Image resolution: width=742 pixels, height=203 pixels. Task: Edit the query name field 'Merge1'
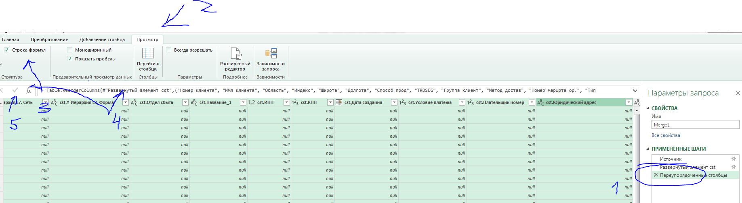695,125
